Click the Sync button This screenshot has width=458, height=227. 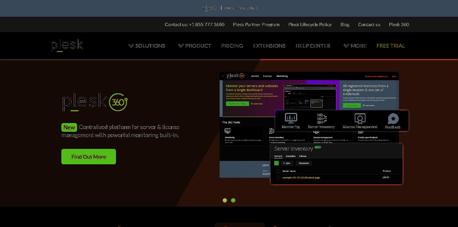pos(287,163)
